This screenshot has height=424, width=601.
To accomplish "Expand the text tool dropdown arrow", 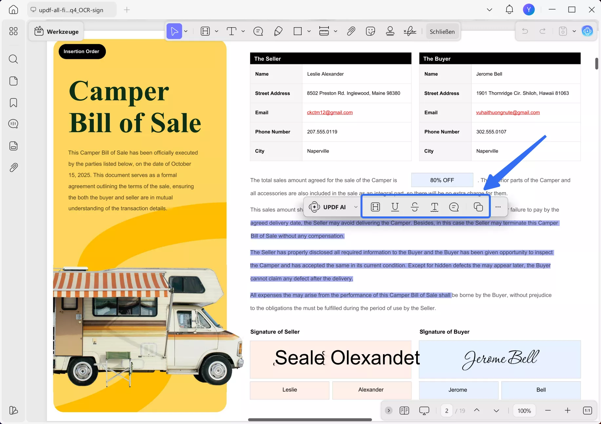I will coord(243,31).
